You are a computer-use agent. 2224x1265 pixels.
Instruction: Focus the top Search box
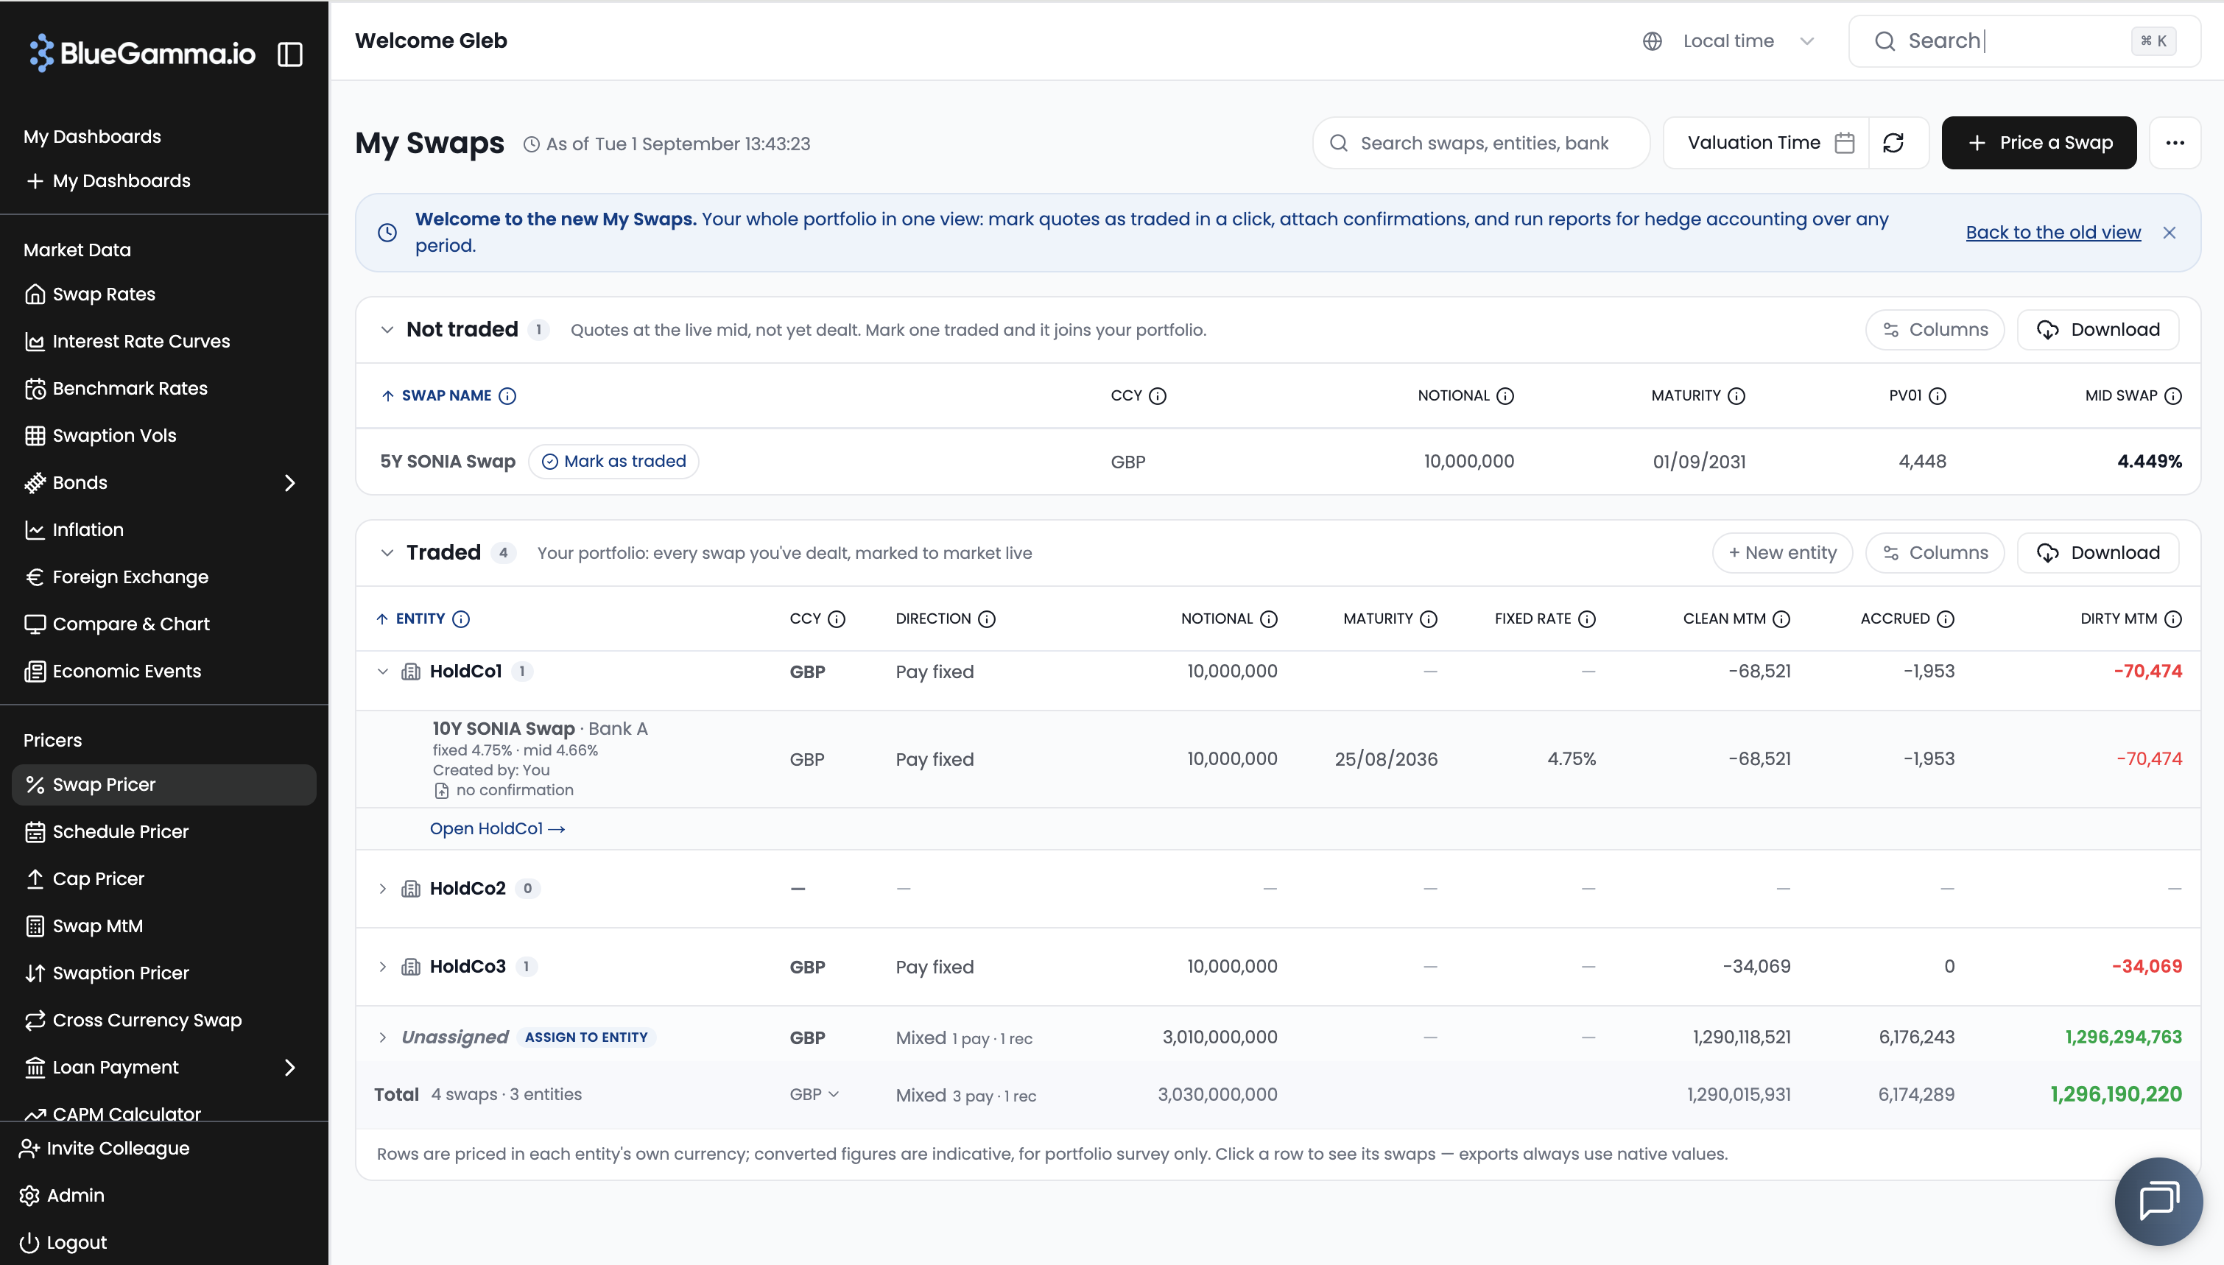tap(2024, 40)
